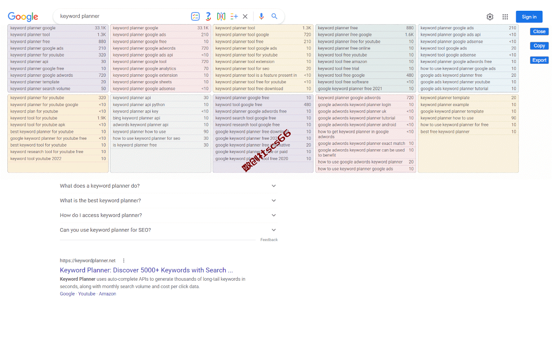Select "keyword tool free trial" row
552x345 pixels.
coord(366,69)
